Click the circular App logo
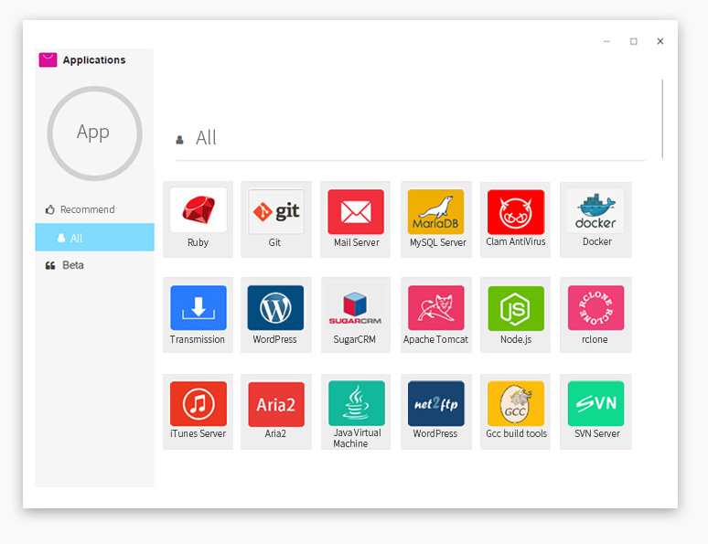The height and width of the screenshot is (544, 708). point(94,133)
